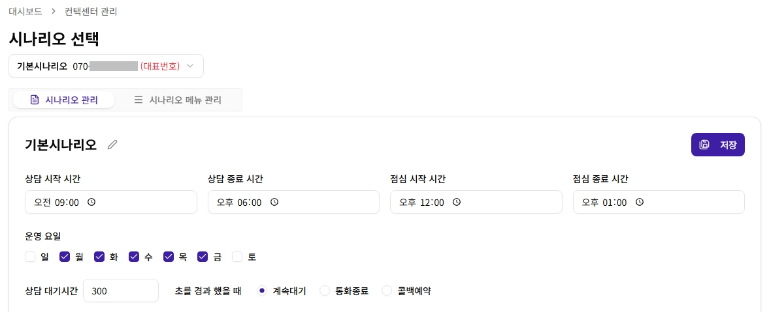Screen dimensions: 769x312
Task: Open clock picker for 상담 종료 시간
Action: coord(274,202)
